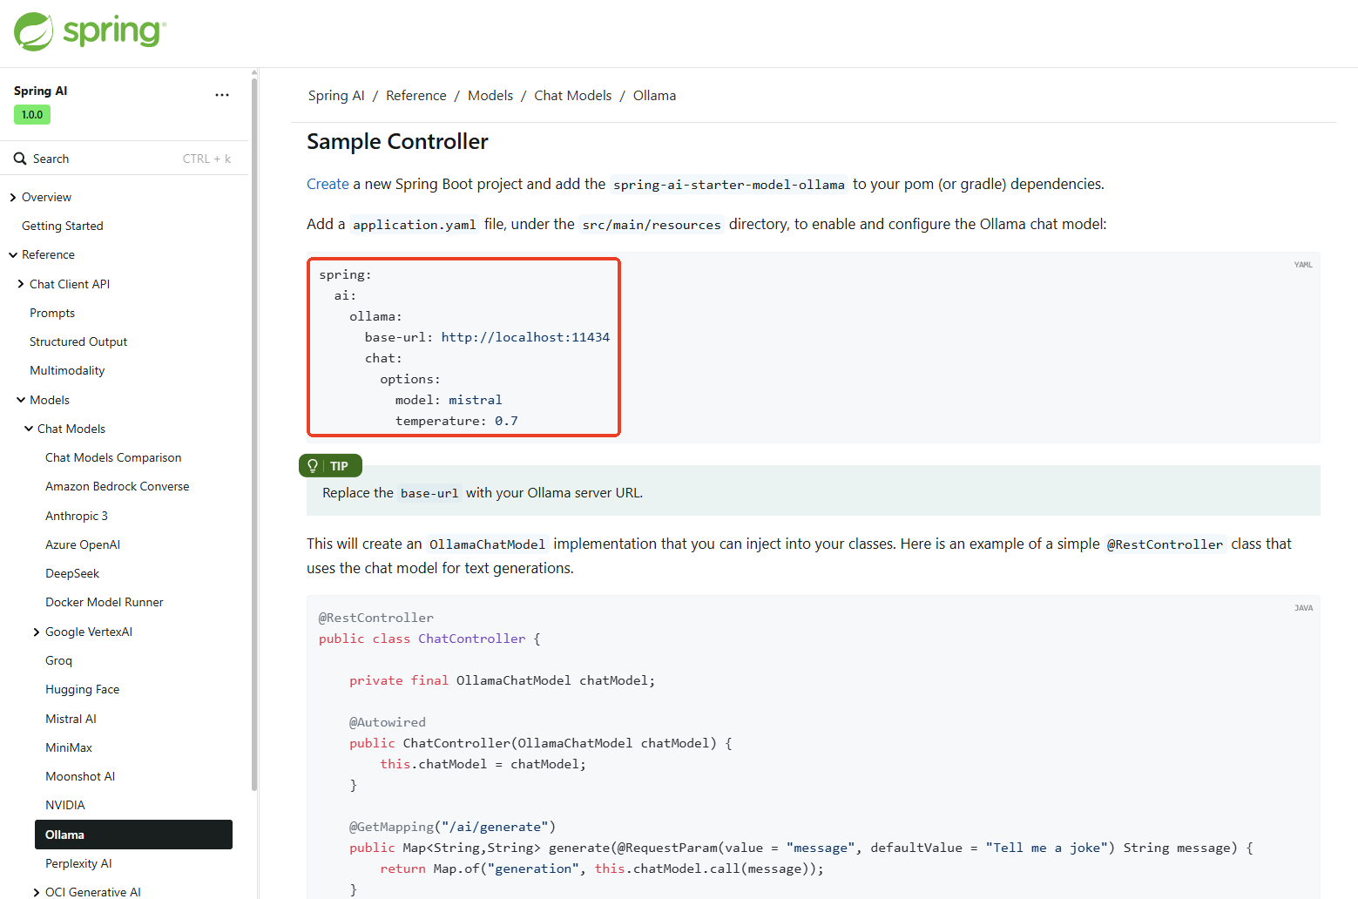
Task: Open the Groq page
Action: (x=58, y=660)
